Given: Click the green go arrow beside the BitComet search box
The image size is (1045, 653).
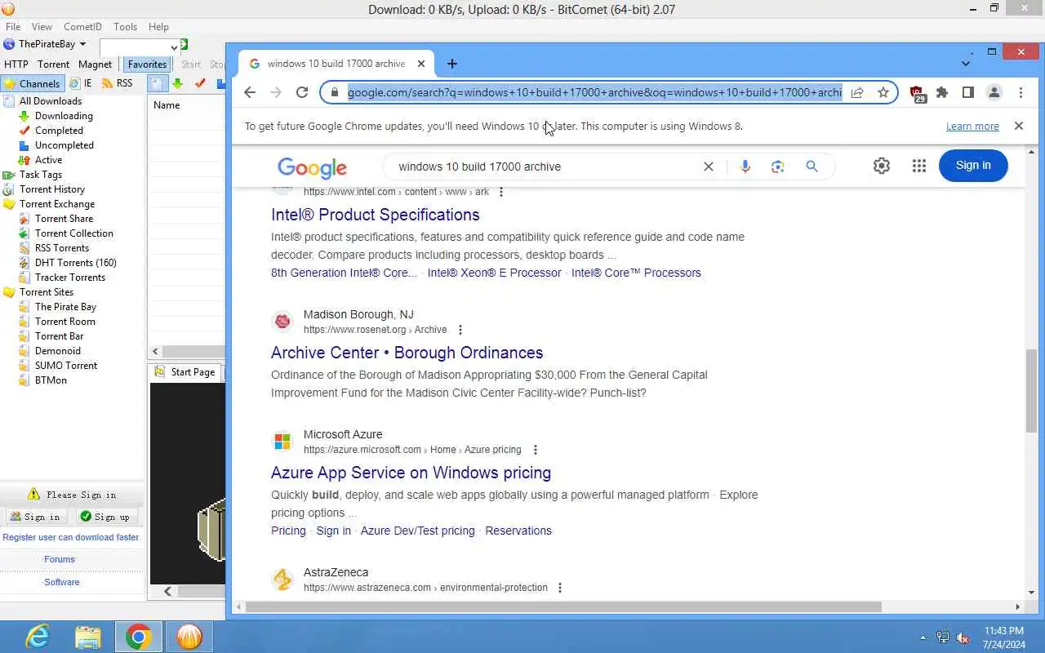Looking at the screenshot, I should [x=185, y=44].
